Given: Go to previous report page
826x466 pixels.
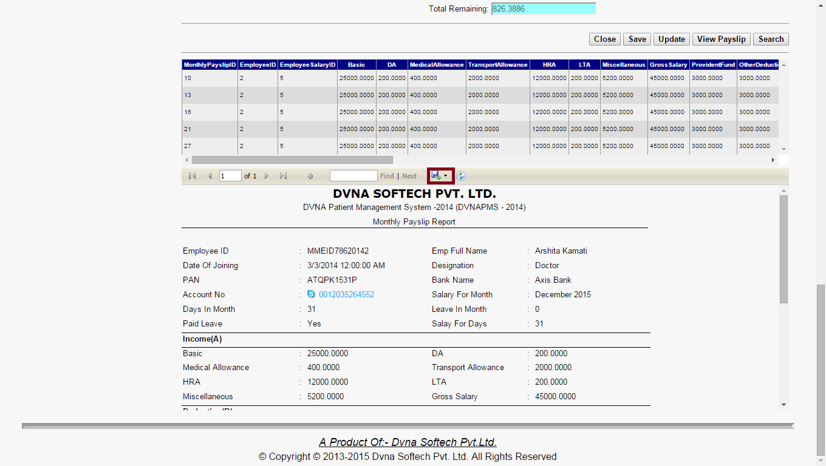Looking at the screenshot, I should (x=210, y=176).
